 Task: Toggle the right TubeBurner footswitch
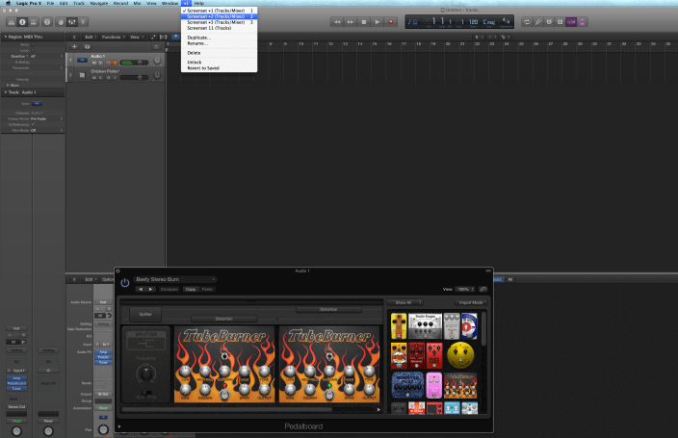point(329,397)
